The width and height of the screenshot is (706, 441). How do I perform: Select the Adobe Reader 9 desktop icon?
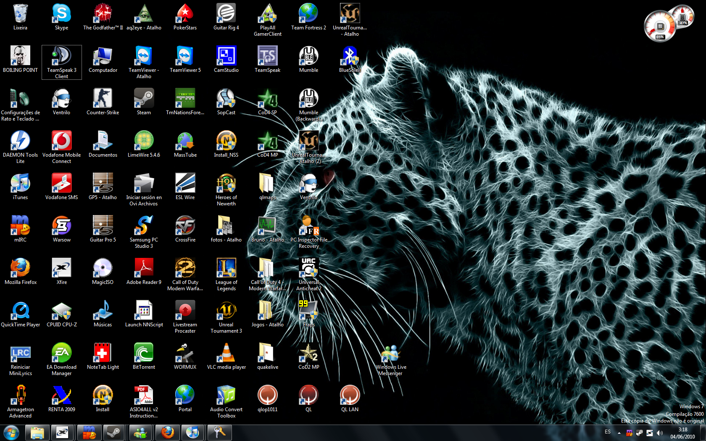pos(144,269)
